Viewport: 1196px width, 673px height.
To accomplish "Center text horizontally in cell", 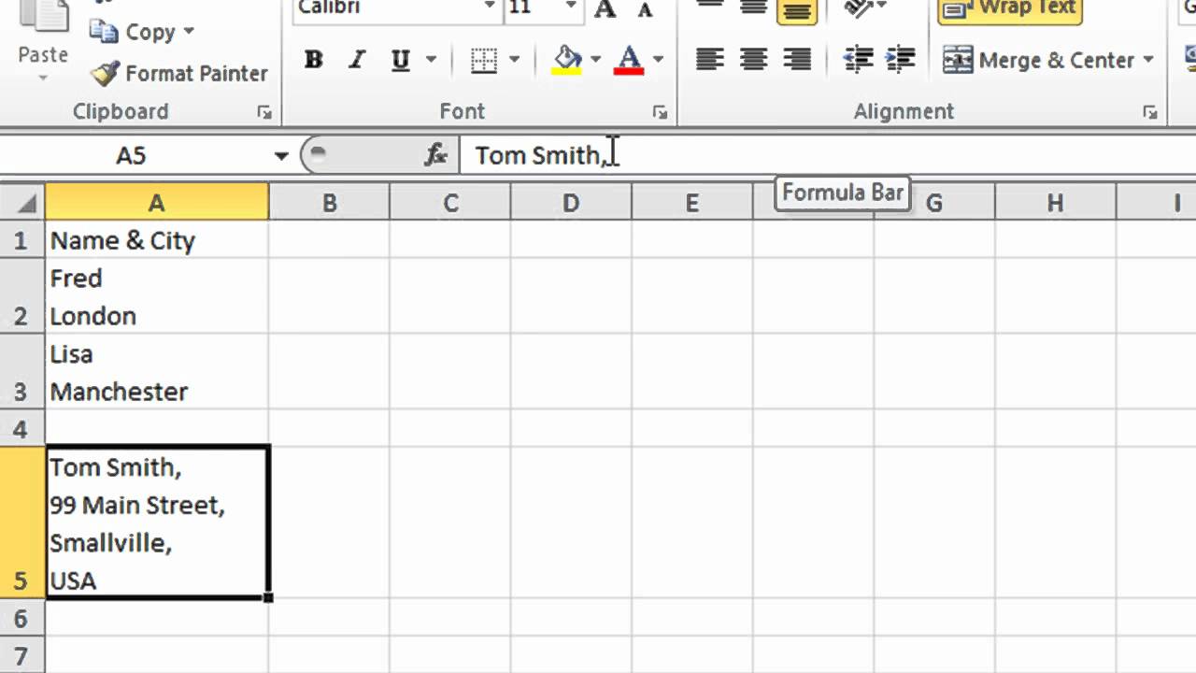I will [753, 61].
